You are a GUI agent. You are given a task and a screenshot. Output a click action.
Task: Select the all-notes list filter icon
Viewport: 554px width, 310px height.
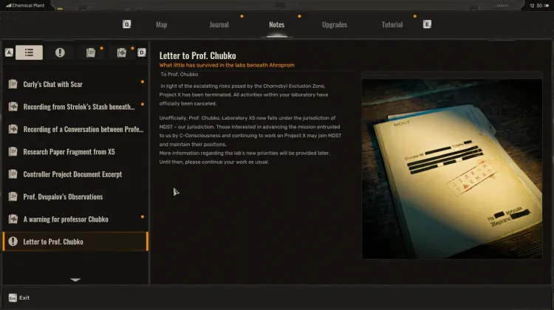(29, 52)
